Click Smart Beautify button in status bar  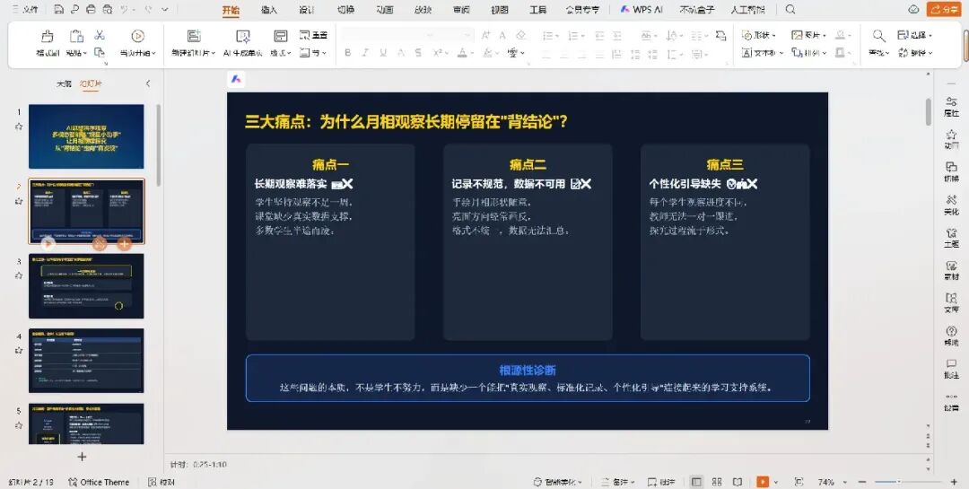(x=559, y=482)
